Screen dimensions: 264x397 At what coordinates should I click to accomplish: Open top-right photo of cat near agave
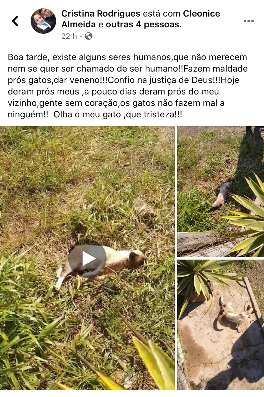click(x=221, y=192)
